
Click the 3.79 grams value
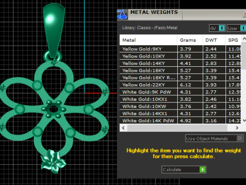(186, 49)
